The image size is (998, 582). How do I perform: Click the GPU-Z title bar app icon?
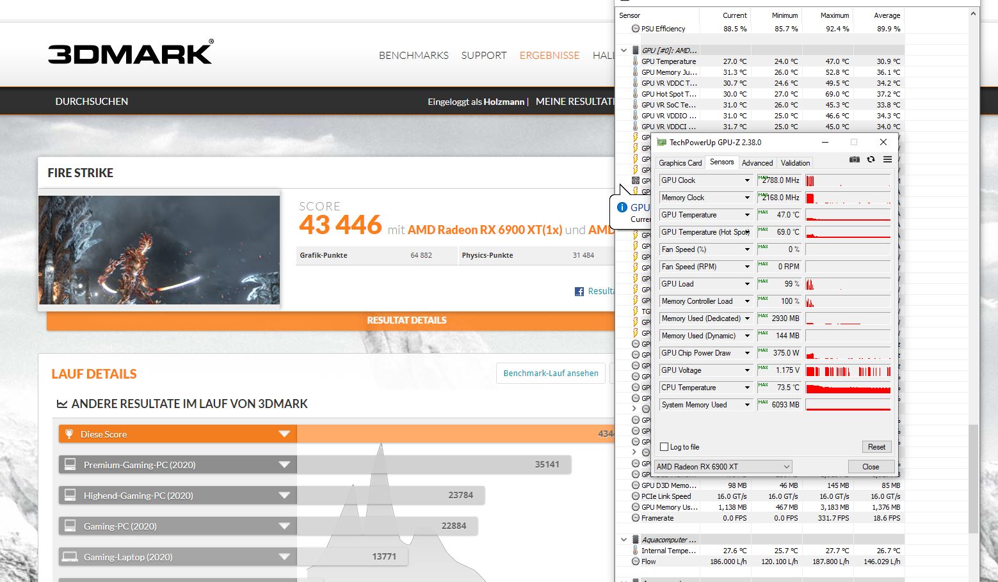(662, 143)
